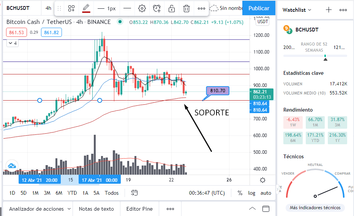Open the Notas de texto tab

point(96,209)
